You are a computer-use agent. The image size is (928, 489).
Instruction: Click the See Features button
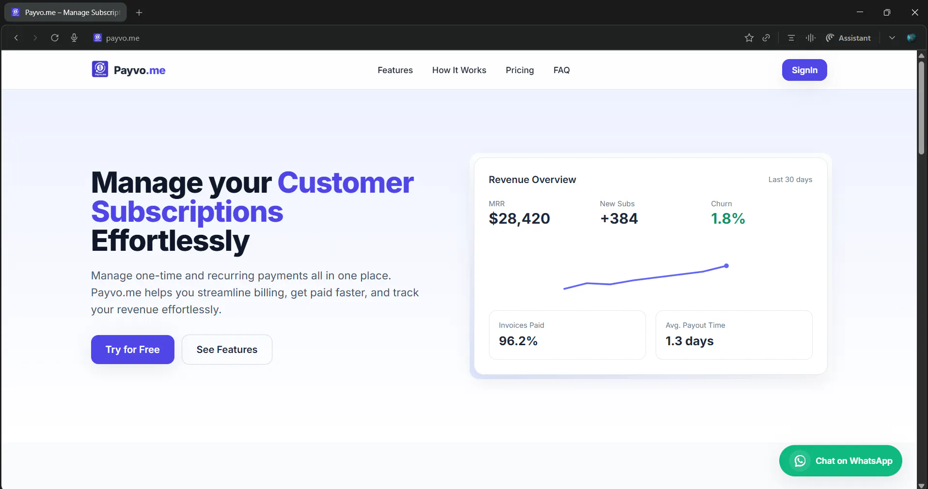[x=227, y=350]
